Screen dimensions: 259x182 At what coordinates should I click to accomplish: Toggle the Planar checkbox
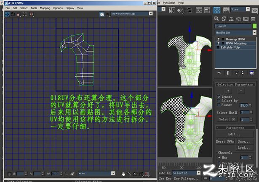[219, 105]
